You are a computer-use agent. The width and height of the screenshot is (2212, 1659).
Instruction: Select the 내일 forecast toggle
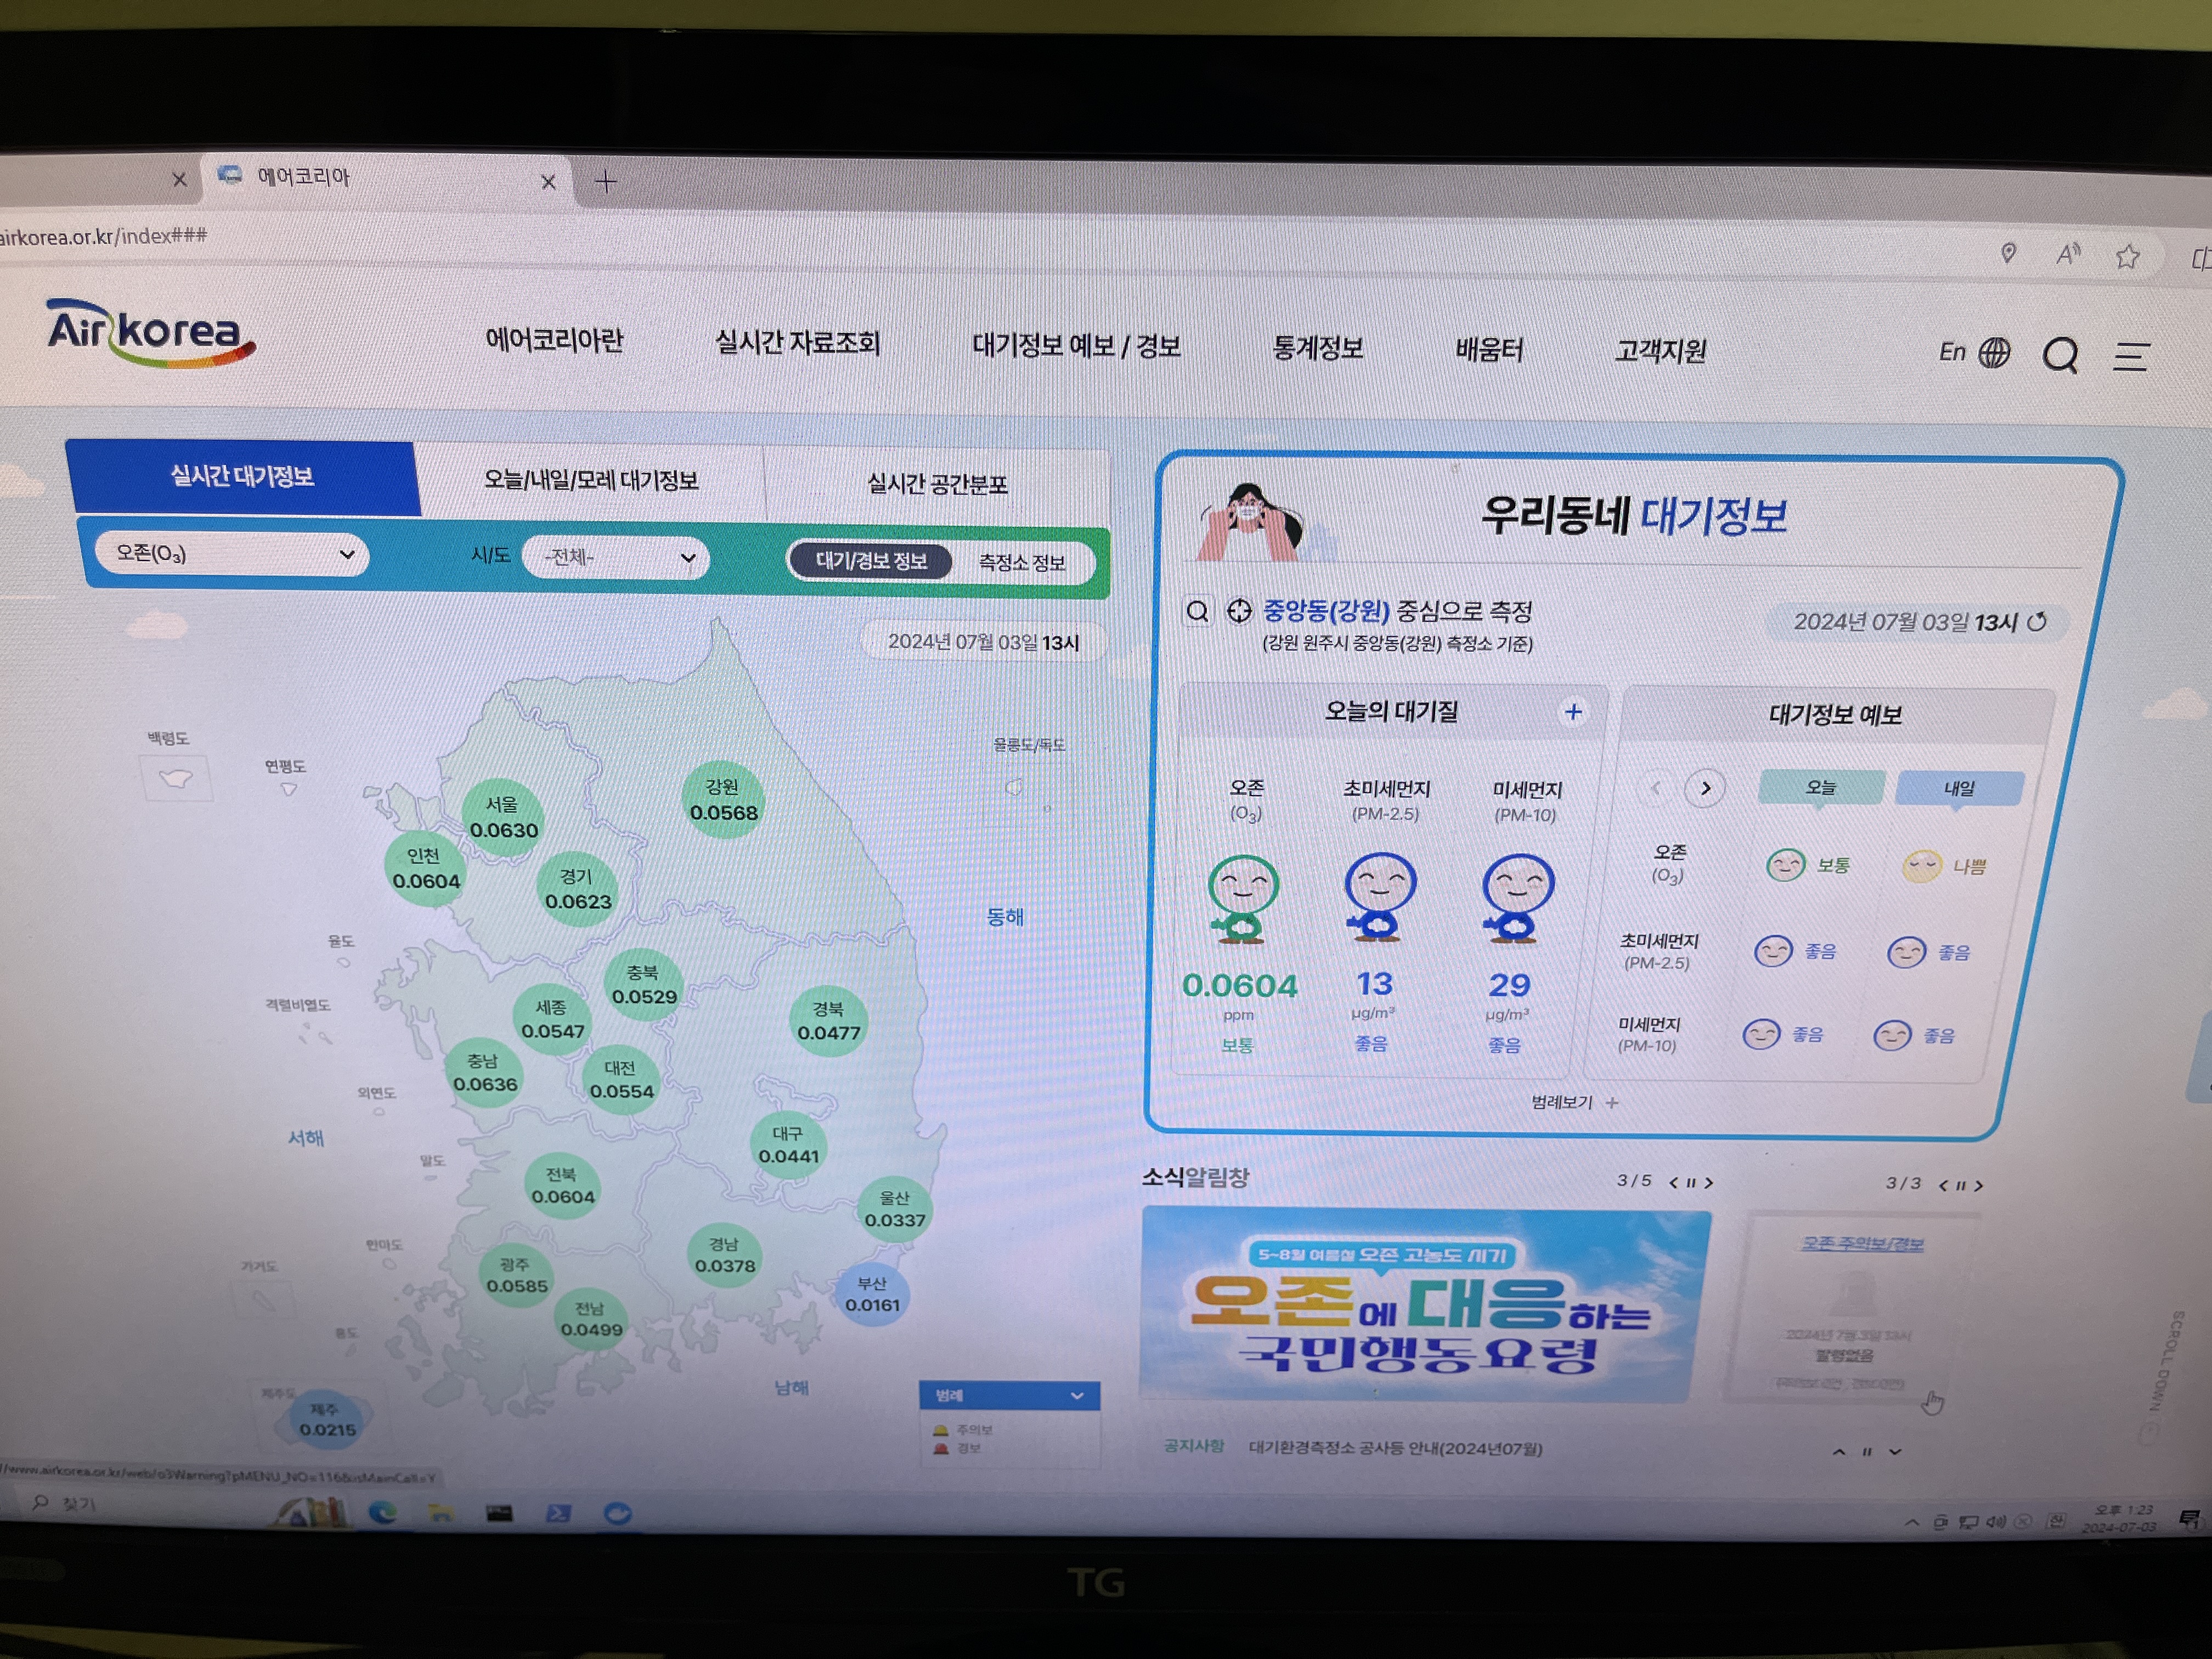pos(1959,789)
